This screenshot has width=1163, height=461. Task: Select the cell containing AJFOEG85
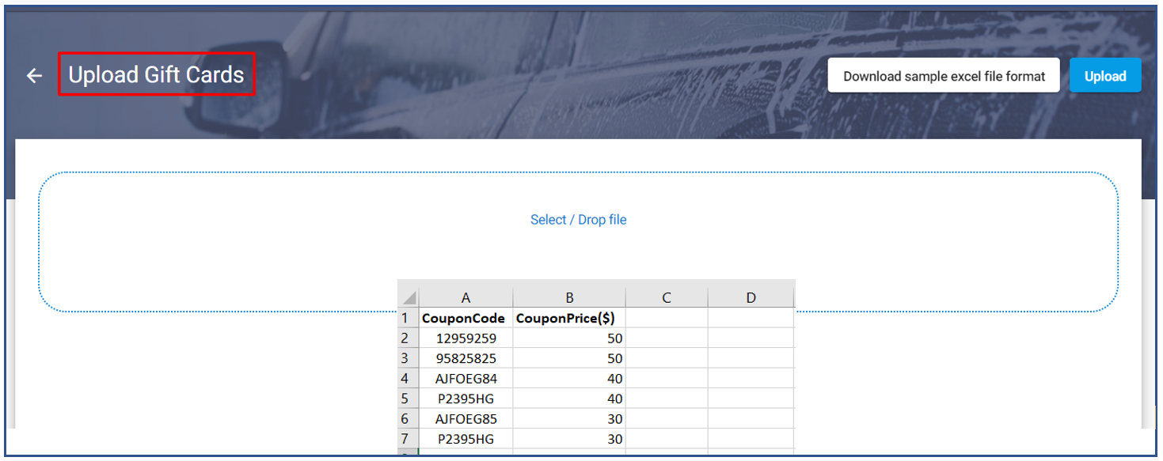coord(466,419)
